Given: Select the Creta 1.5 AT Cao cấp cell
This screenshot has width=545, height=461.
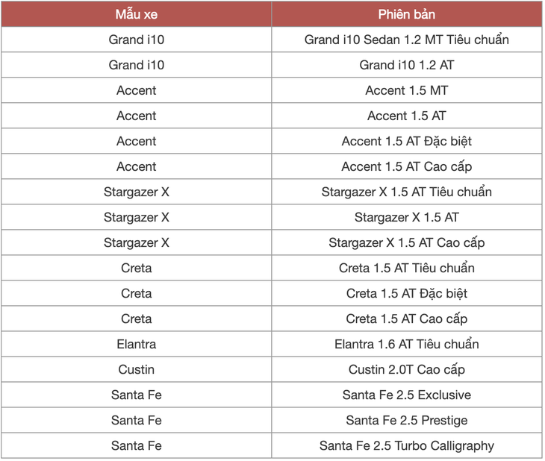Looking at the screenshot, I should [x=407, y=319].
